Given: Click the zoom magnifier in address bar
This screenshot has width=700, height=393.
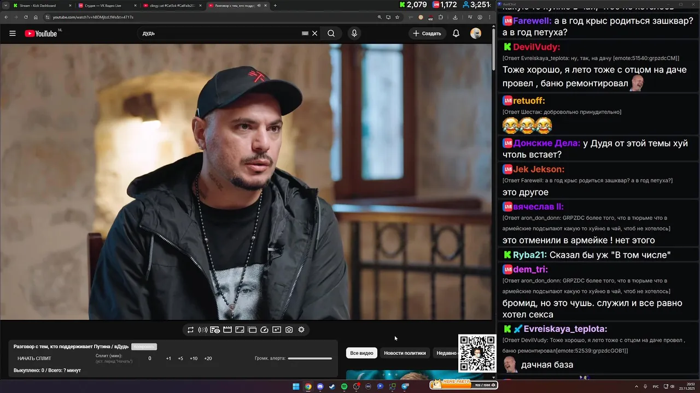Looking at the screenshot, I should tap(380, 17).
